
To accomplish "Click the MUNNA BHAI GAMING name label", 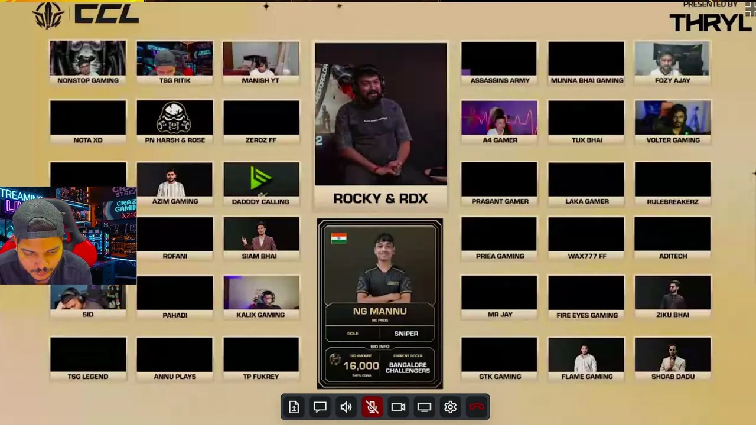I will point(587,80).
